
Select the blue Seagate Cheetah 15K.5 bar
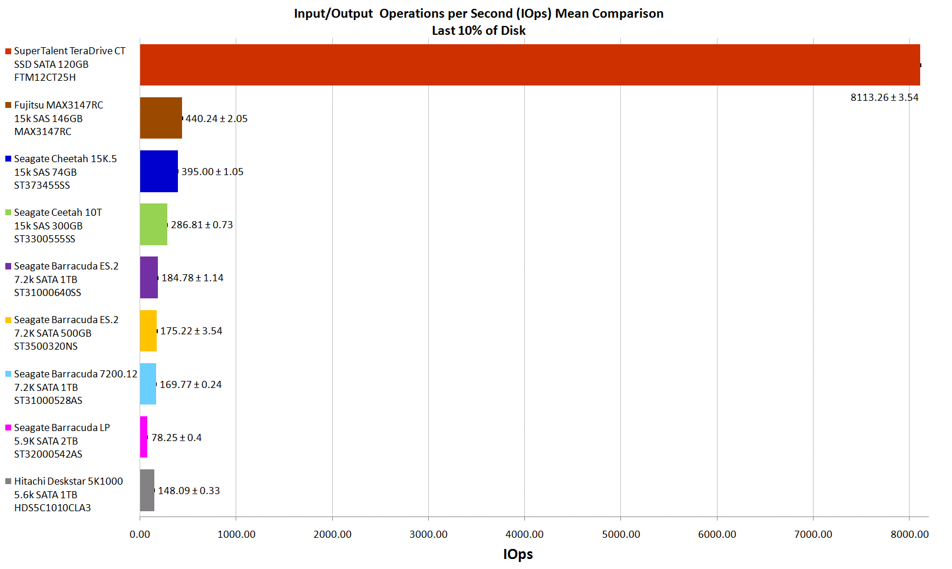click(x=158, y=171)
